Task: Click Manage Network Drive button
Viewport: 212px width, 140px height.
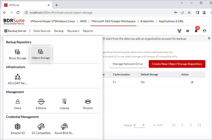Action: click(x=128, y=64)
